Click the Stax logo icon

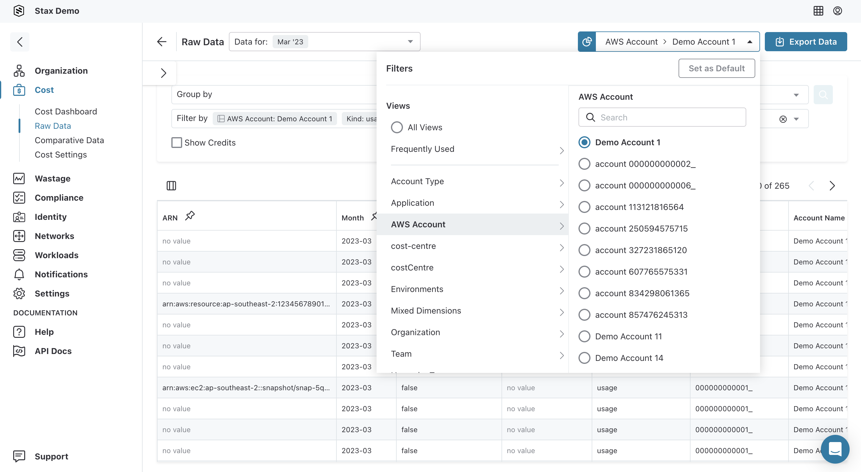pos(19,11)
